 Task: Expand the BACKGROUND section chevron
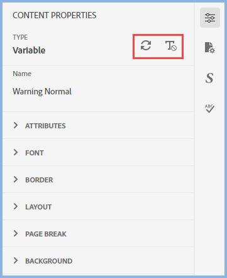pyautogui.click(x=16, y=260)
